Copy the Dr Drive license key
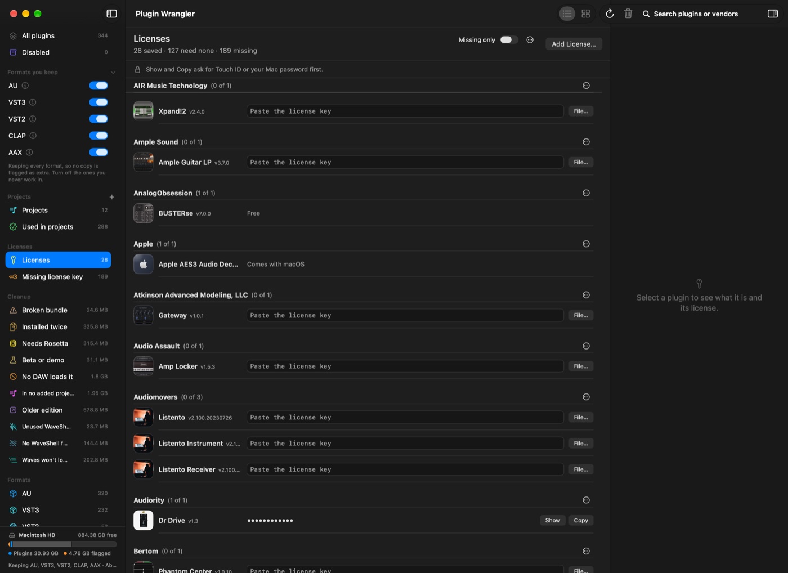The image size is (788, 573). [x=581, y=520]
